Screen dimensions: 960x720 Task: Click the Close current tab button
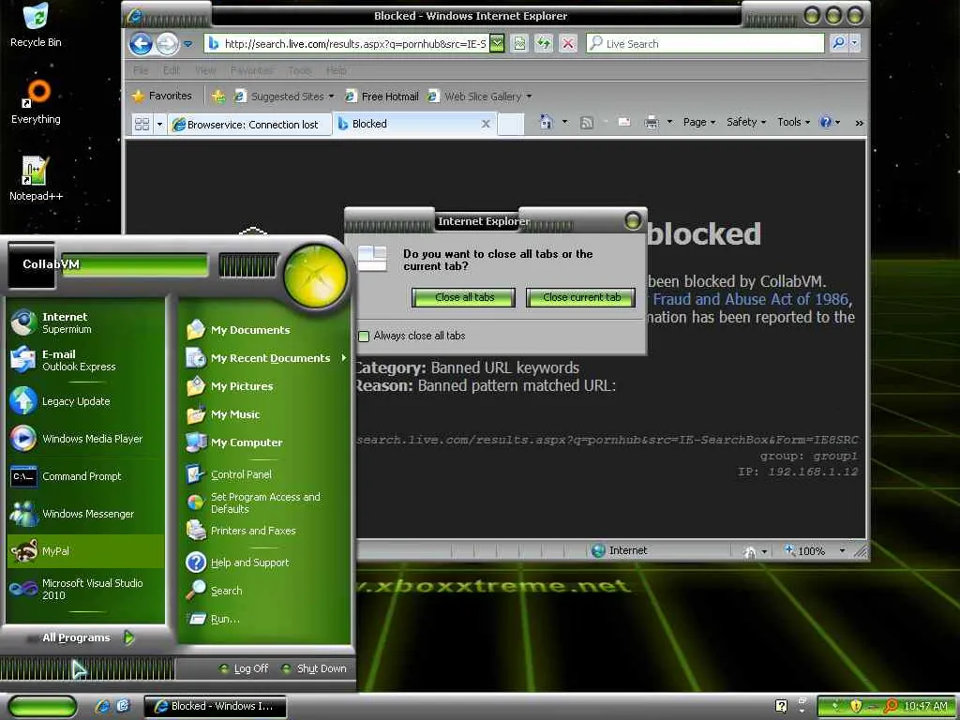point(581,297)
